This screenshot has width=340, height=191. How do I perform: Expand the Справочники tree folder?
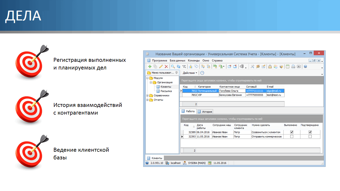[x=148, y=95]
